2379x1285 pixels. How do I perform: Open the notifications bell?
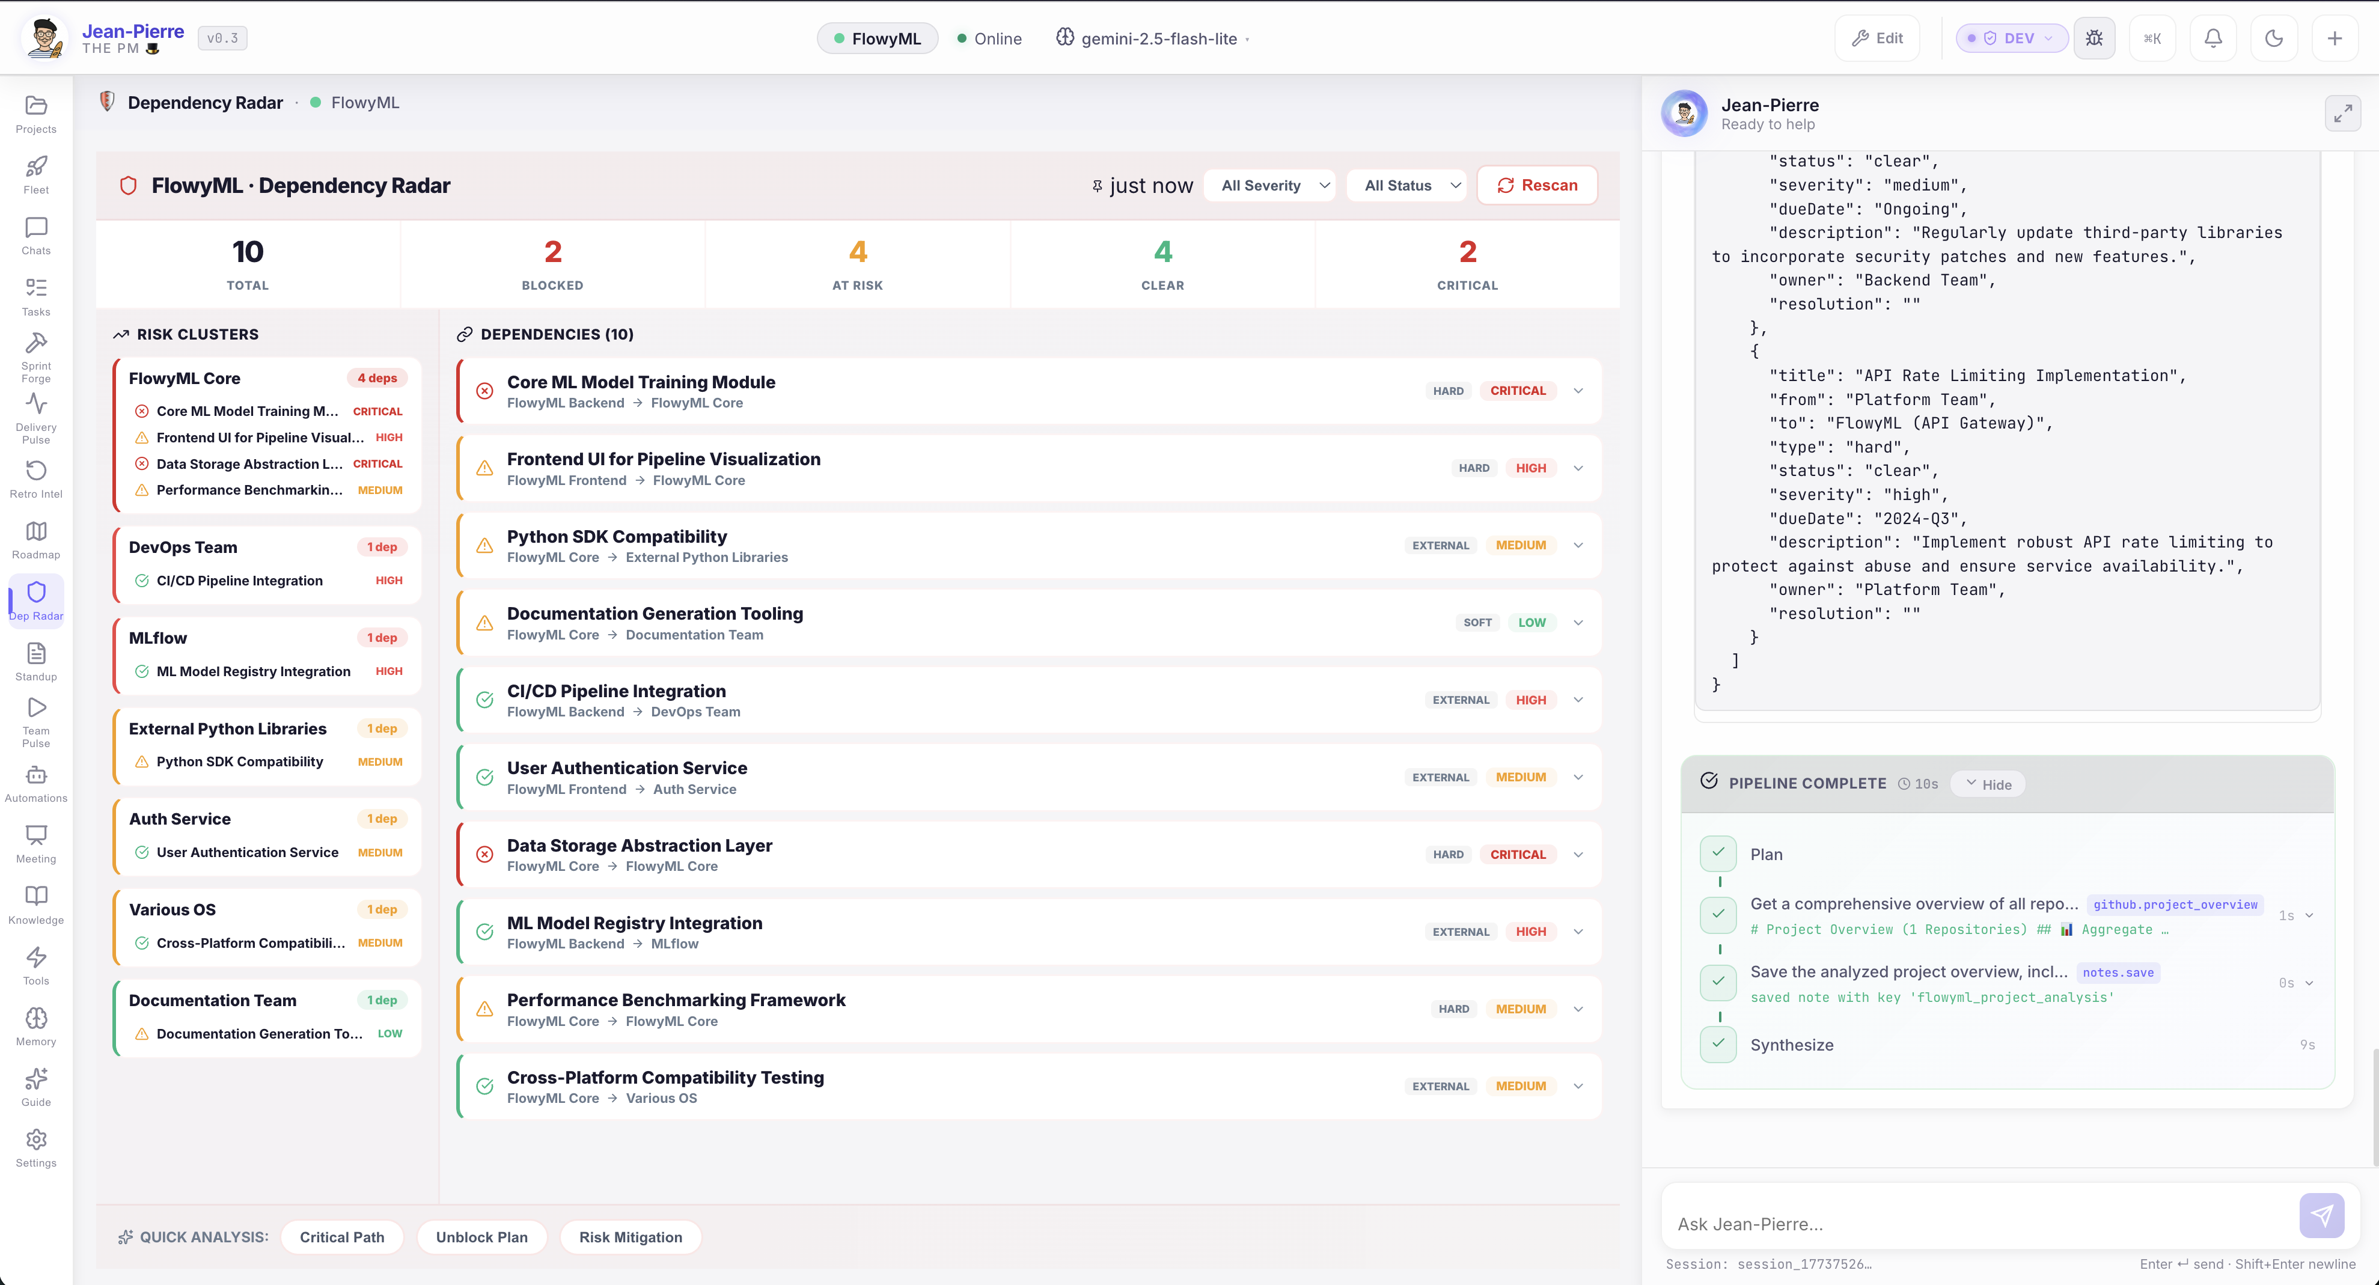(x=2214, y=38)
